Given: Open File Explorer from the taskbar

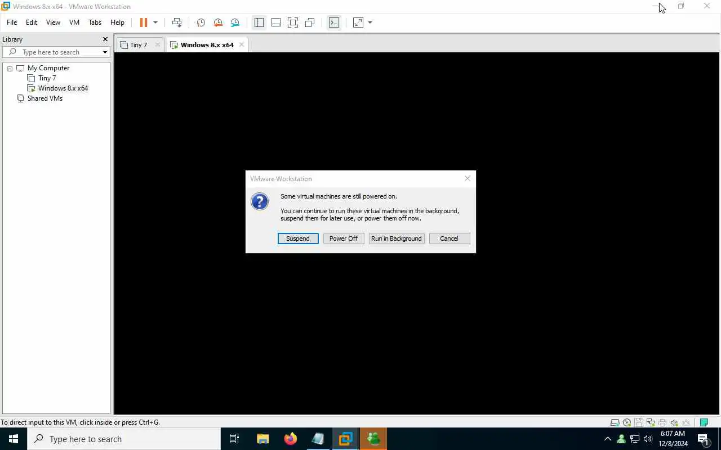Looking at the screenshot, I should [x=262, y=439].
